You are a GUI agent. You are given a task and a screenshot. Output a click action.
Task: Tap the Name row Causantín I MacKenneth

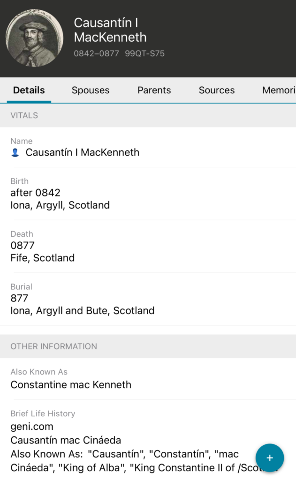(82, 152)
